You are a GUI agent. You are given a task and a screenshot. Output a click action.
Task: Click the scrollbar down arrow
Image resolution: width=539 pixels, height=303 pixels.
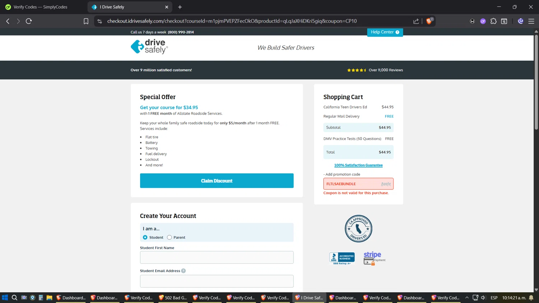click(536, 290)
